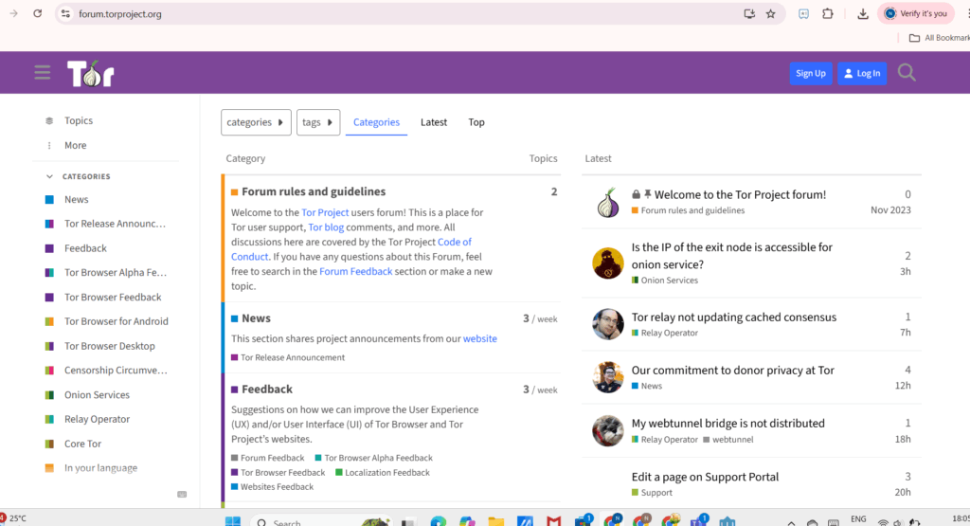Click the Sign Up button
970x526 pixels.
[811, 73]
